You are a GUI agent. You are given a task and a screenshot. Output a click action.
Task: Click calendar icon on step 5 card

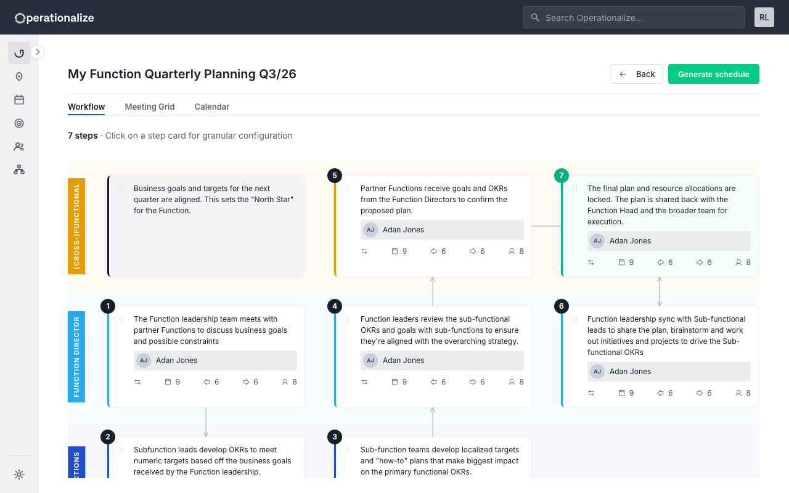click(395, 251)
